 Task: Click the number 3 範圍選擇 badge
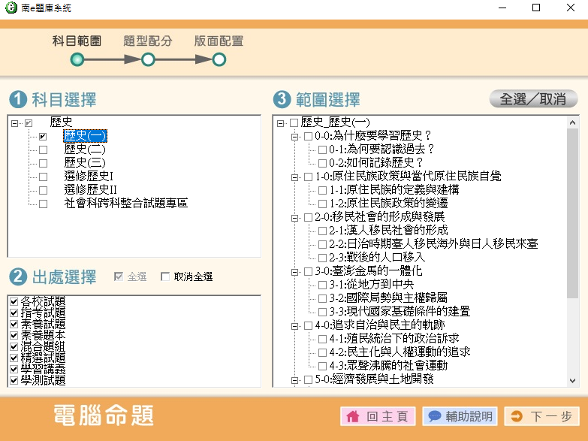[x=282, y=99]
